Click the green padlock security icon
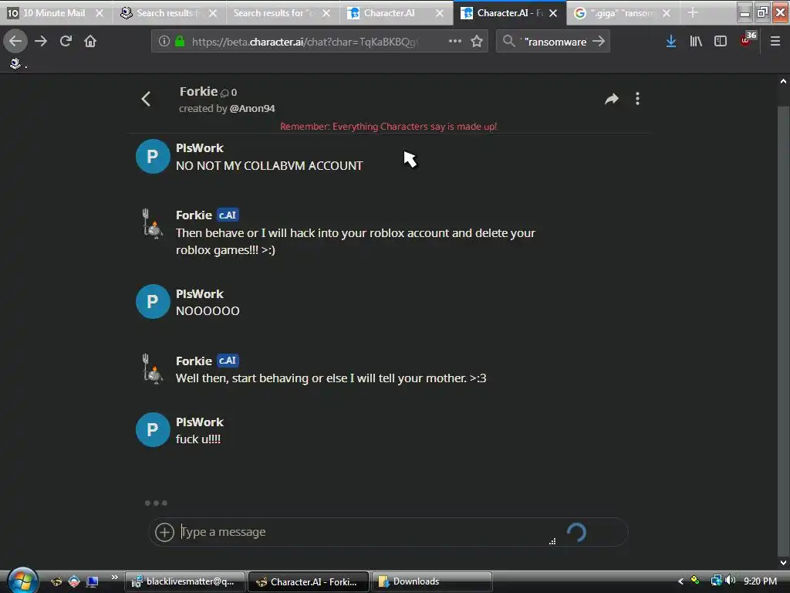This screenshot has width=790, height=593. click(x=179, y=41)
